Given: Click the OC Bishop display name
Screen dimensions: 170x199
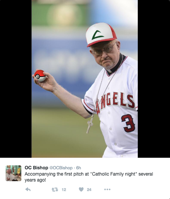Looking at the screenshot, I should [36, 168].
